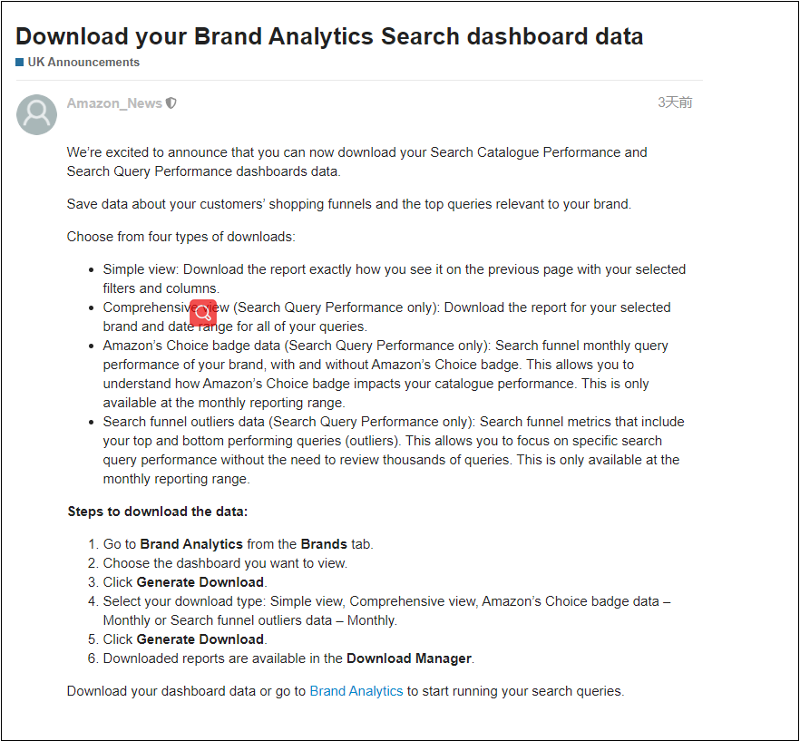Click bold "Brand Analytics" in step 1
800x741 pixels.
191,544
